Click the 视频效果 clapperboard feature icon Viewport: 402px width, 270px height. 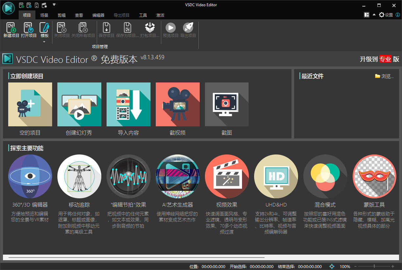coord(227,176)
